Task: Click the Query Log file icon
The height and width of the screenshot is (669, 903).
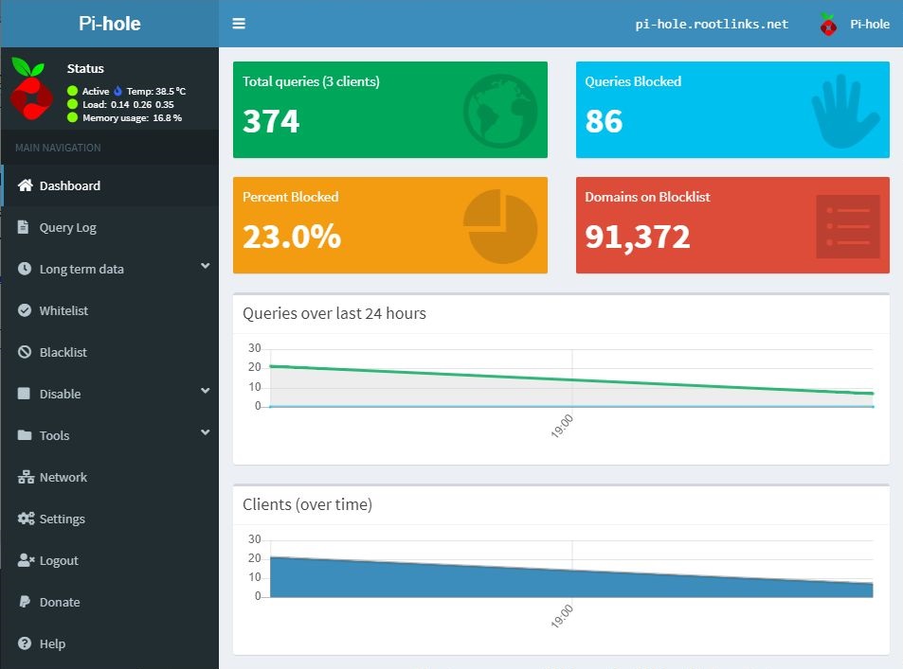Action: click(25, 227)
